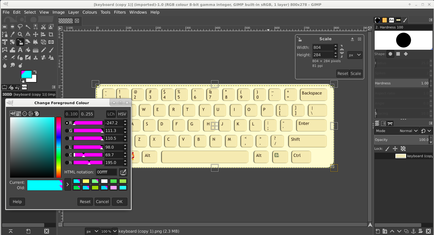This screenshot has width=434, height=235.
Task: Switch to the Fonts Aa tab
Action: click(x=391, y=20)
